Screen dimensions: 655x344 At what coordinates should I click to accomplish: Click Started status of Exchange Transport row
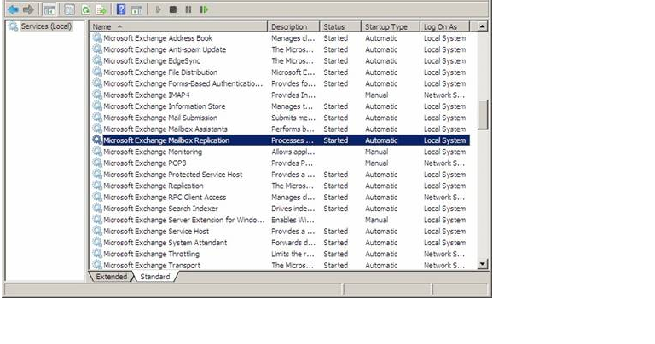(335, 265)
